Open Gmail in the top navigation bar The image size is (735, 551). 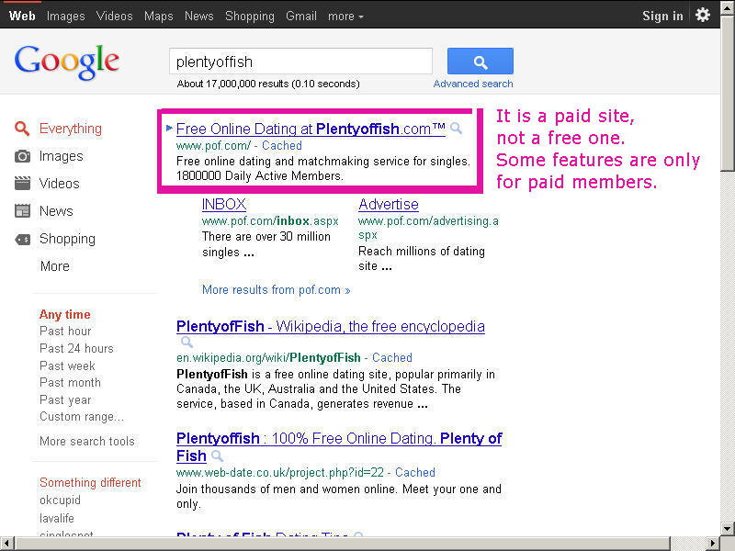pos(301,16)
